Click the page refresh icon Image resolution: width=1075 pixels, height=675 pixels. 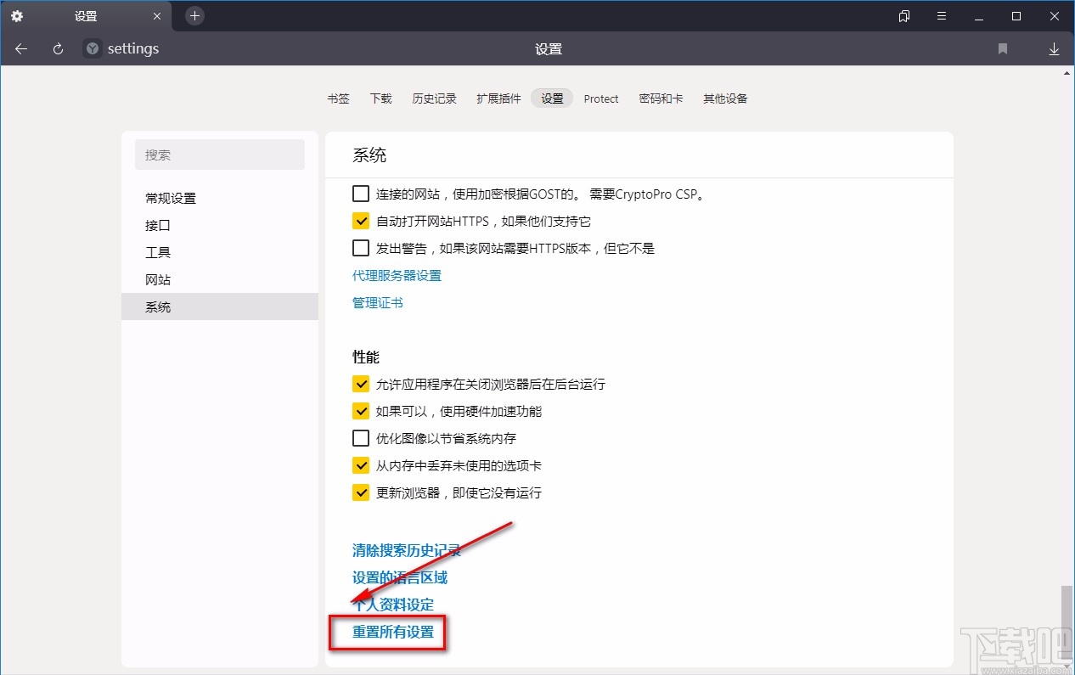[x=57, y=48]
